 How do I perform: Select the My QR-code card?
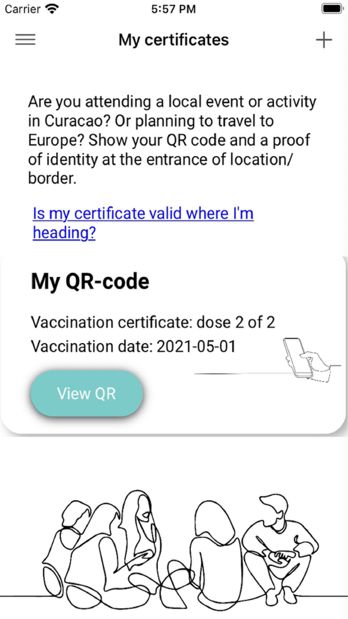point(174,343)
